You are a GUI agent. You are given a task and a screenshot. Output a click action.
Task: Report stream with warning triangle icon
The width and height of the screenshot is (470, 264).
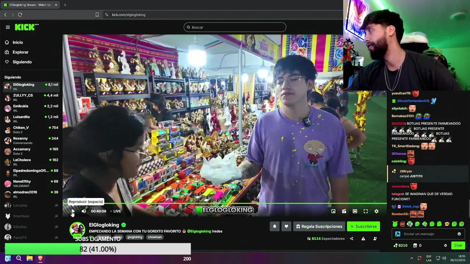point(363,239)
